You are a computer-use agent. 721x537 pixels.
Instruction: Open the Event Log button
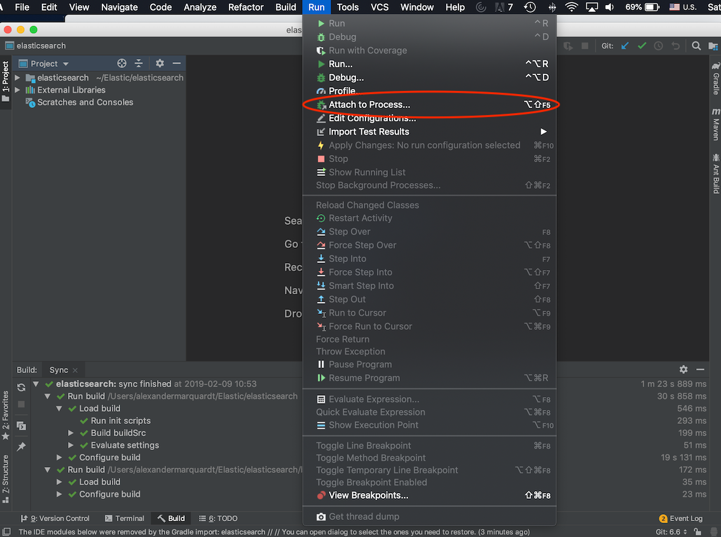681,519
